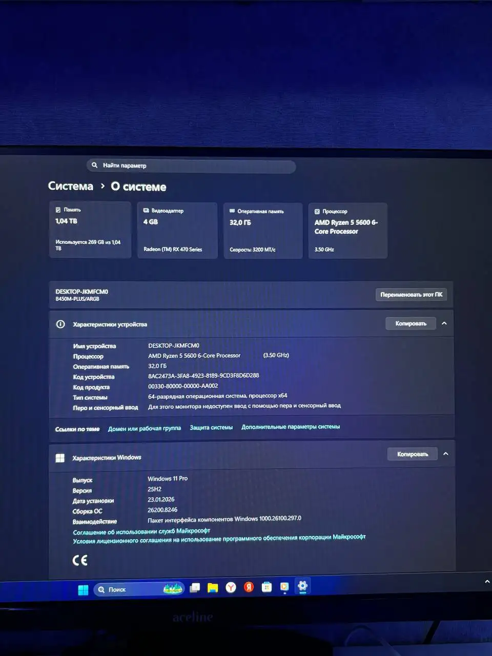Open Microsoft Store from the taskbar
Image resolution: width=492 pixels, height=656 pixels.
pyautogui.click(x=266, y=587)
